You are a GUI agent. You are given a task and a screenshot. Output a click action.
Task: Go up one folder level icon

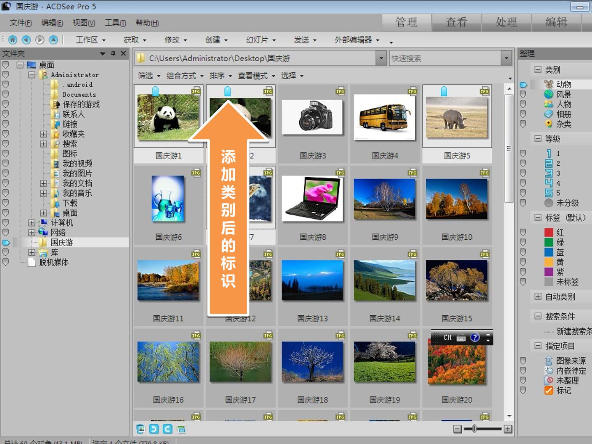(x=53, y=40)
